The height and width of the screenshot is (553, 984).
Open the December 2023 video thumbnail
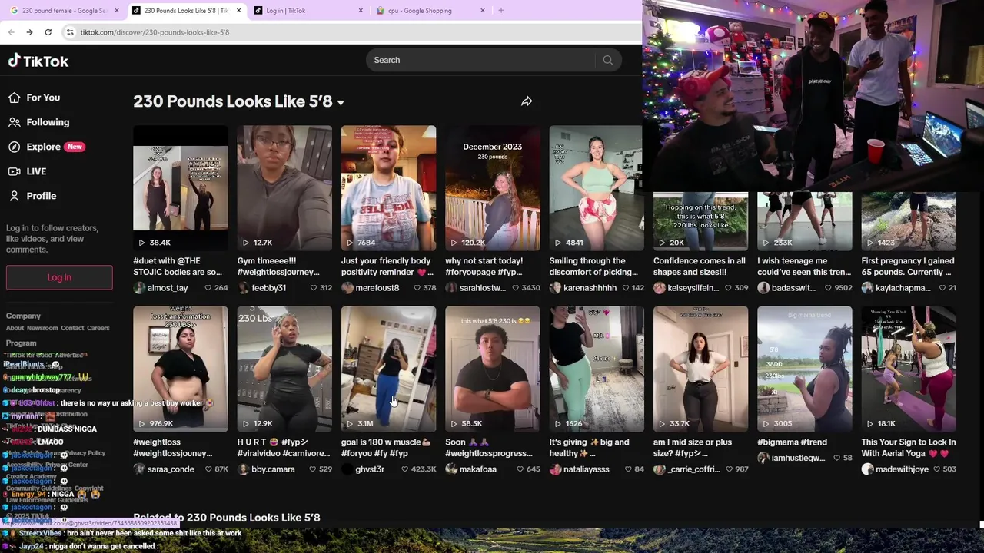[493, 188]
